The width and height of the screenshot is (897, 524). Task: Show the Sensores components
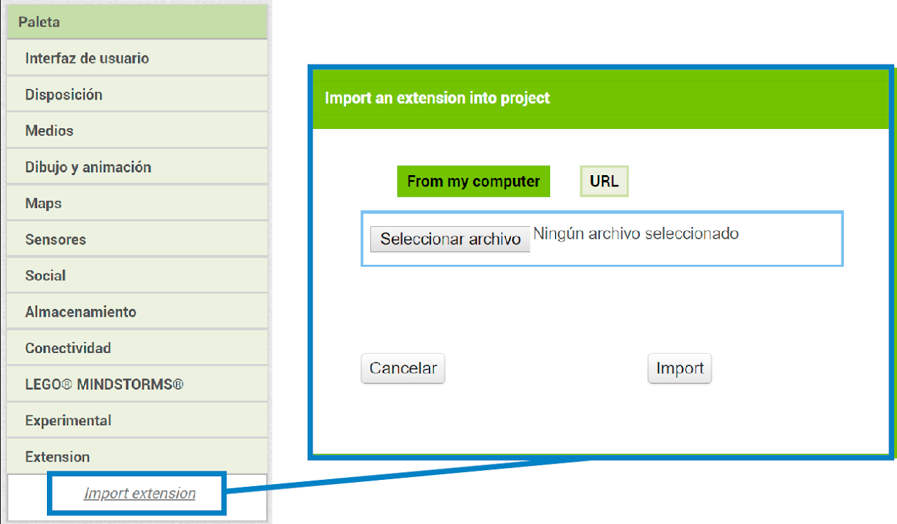tap(137, 240)
